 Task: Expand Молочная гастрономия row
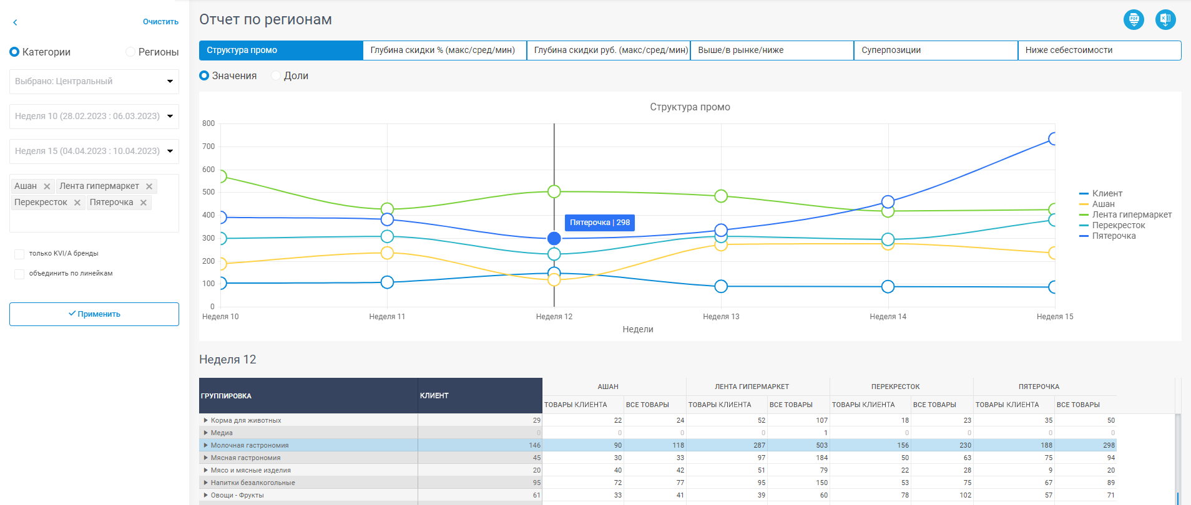point(205,445)
